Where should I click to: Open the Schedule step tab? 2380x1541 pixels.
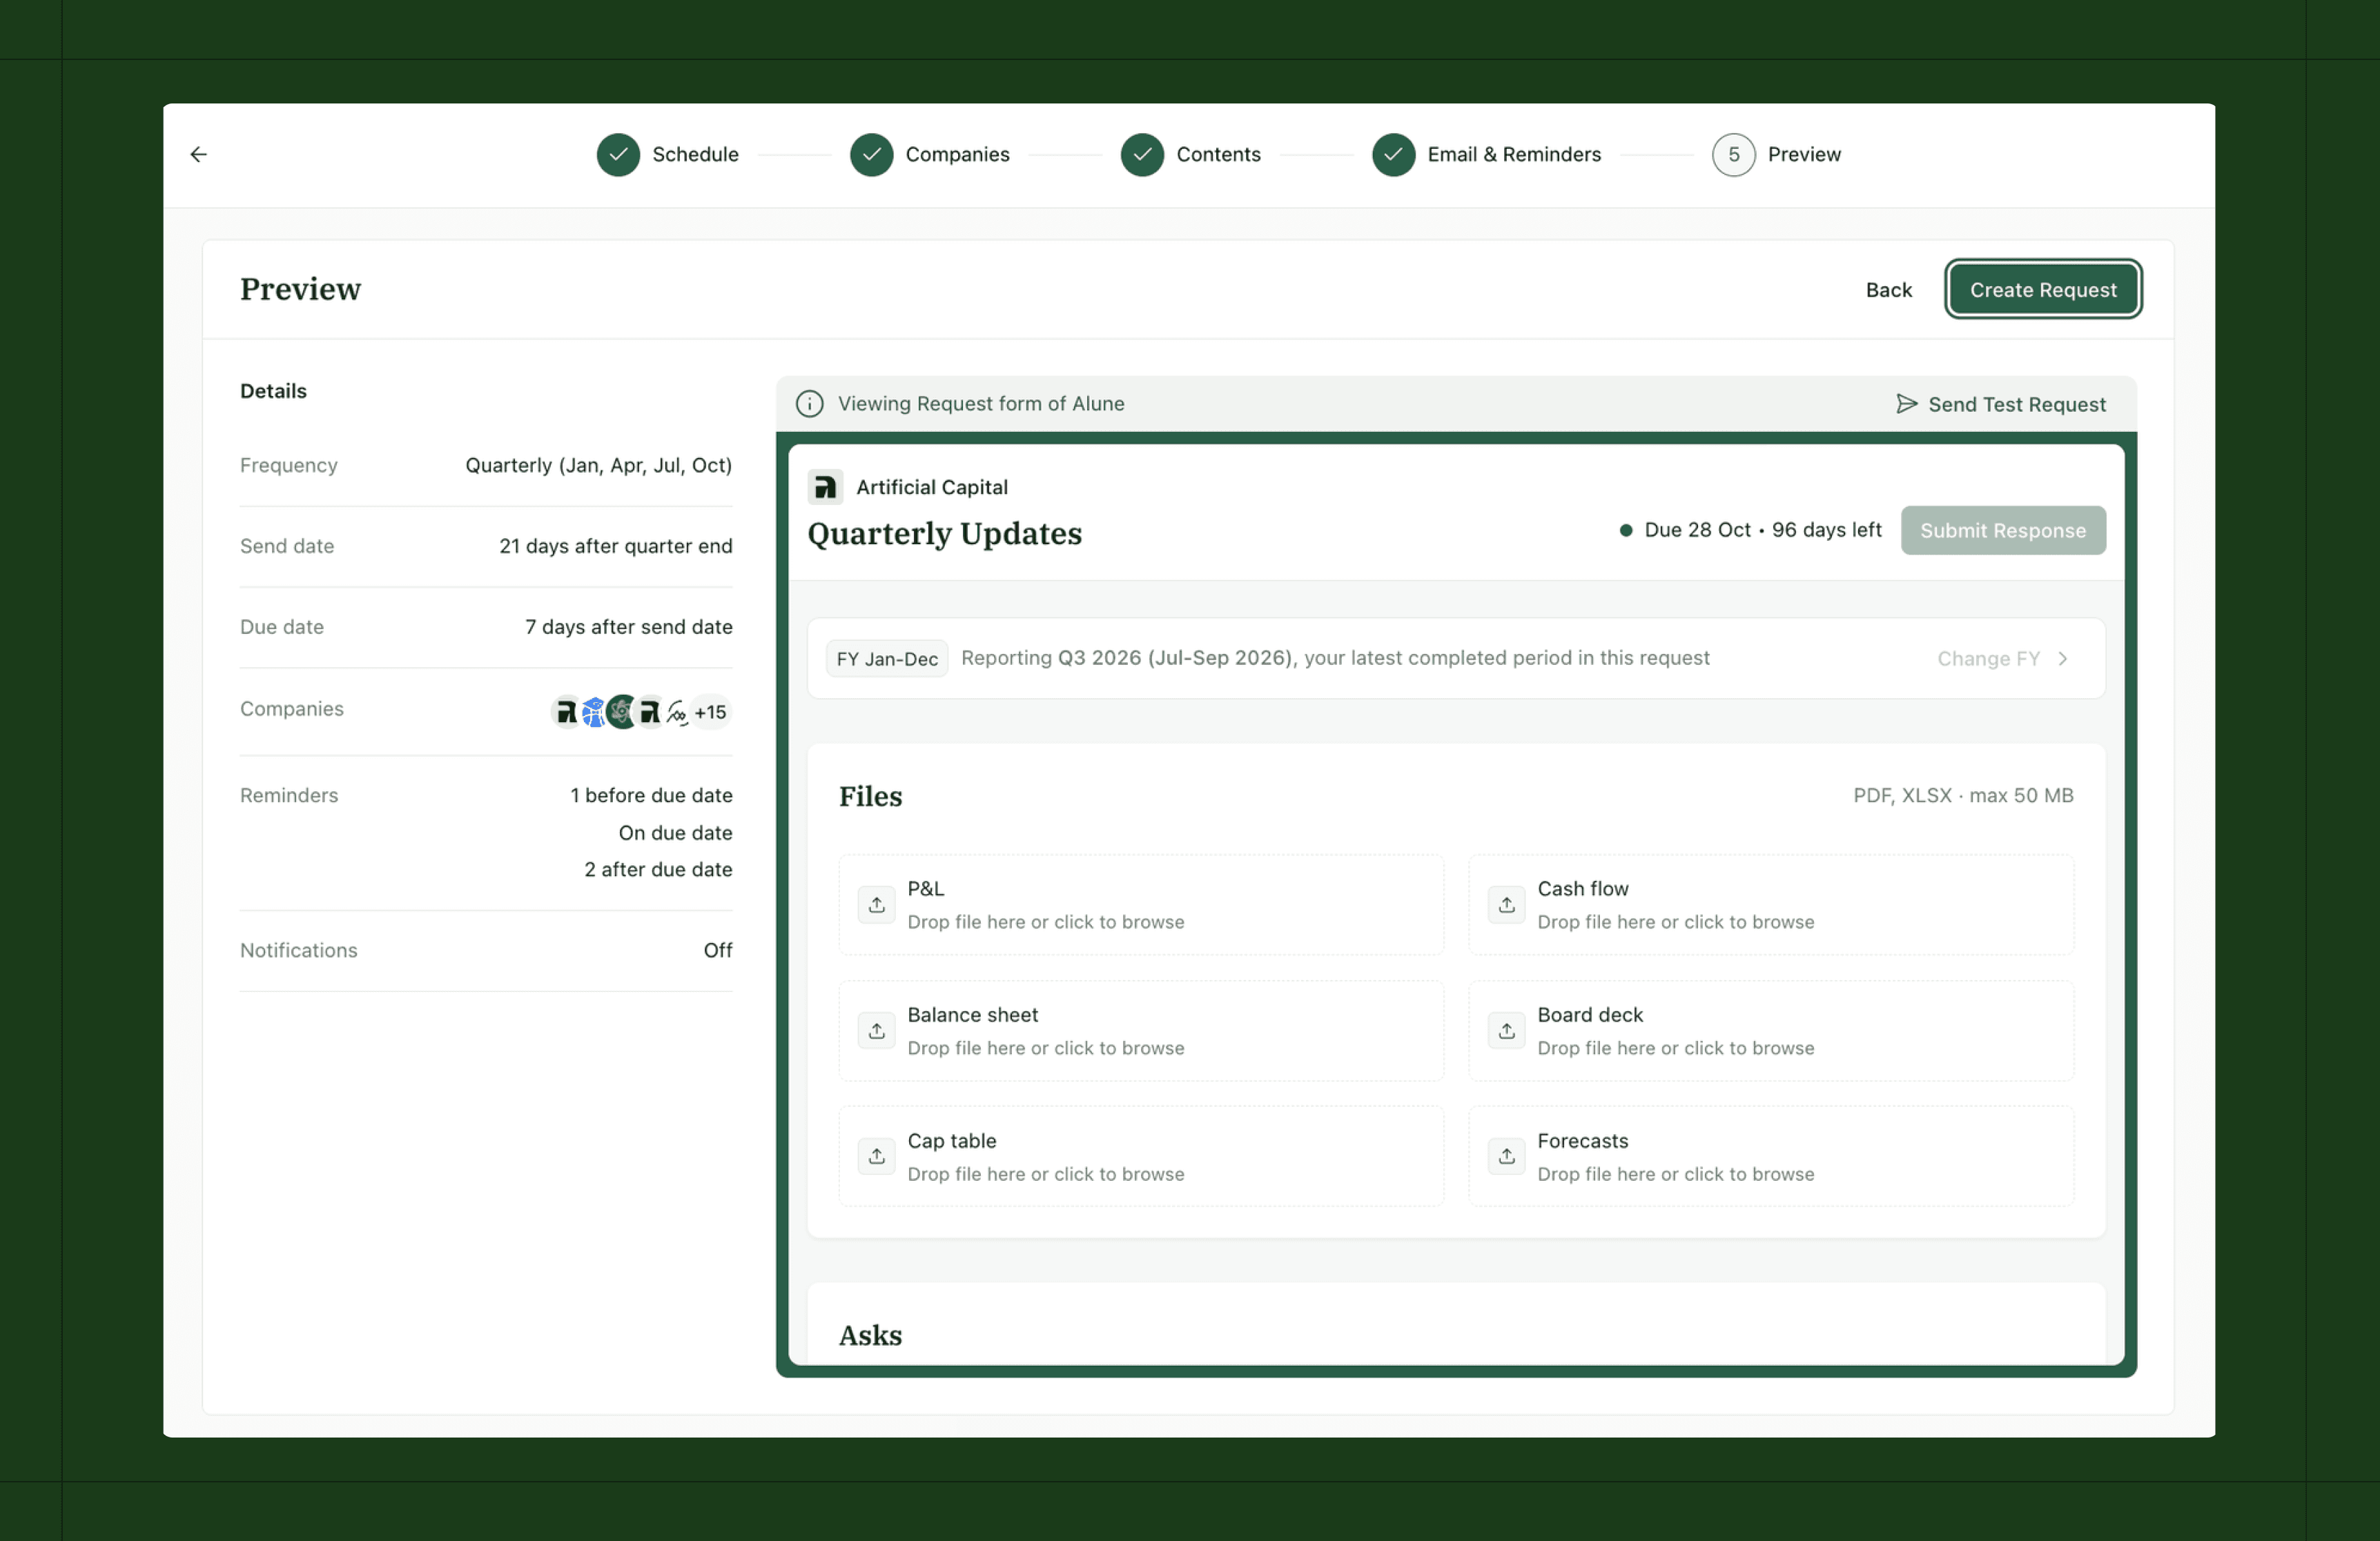click(667, 155)
